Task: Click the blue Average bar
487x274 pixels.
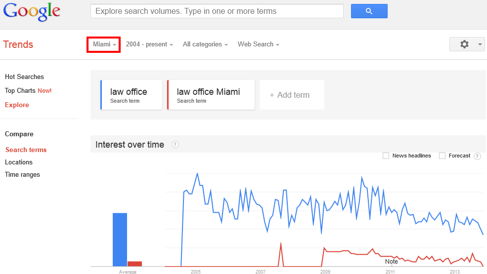Action: 120,239
